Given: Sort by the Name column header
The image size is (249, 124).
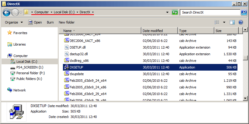Looking at the screenshot, I should [x=100, y=31].
